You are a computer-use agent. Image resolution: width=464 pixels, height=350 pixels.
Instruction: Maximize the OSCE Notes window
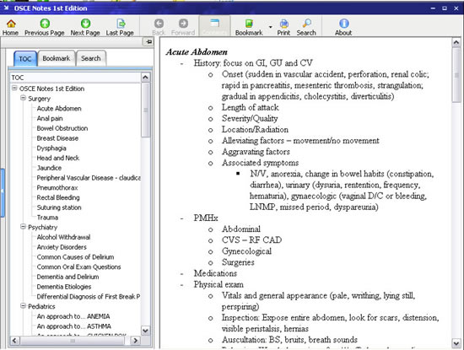pos(445,8)
